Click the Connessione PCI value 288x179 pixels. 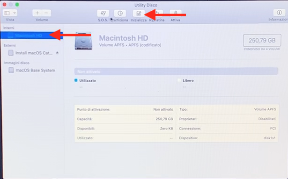point(273,129)
